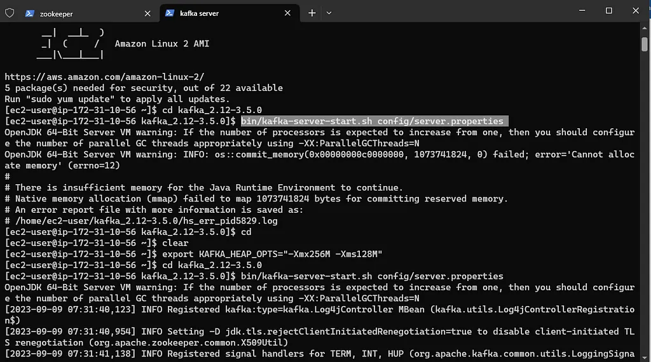Open a new terminal tab
The height and width of the screenshot is (362, 651).
tap(312, 13)
